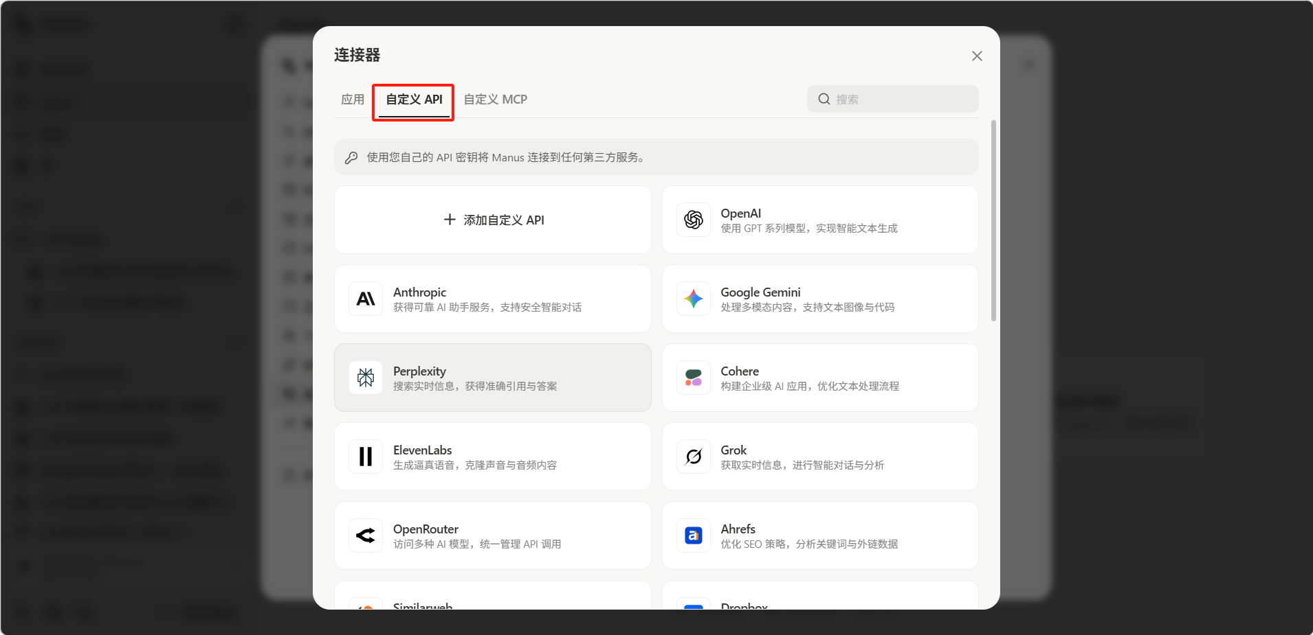Click into the 搜索 search field
The width and height of the screenshot is (1313, 635).
pyautogui.click(x=901, y=100)
